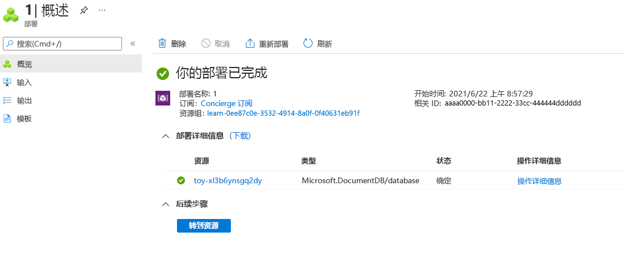
Task: Click the 资源 column header
Action: pos(201,161)
